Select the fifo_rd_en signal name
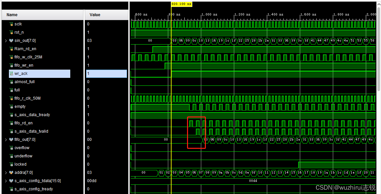Viewport: 381px width, 194px height. pyautogui.click(x=23, y=123)
